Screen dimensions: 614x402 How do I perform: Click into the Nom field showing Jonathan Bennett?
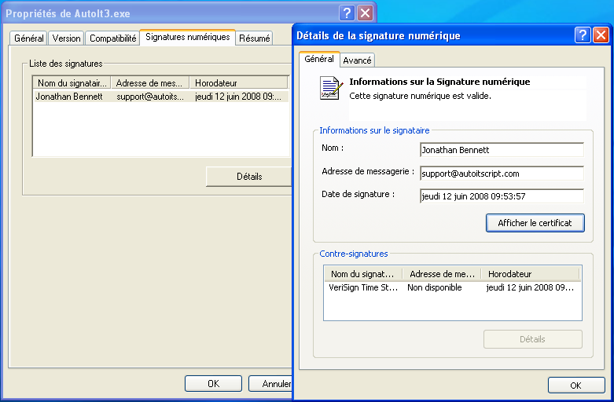(x=502, y=149)
